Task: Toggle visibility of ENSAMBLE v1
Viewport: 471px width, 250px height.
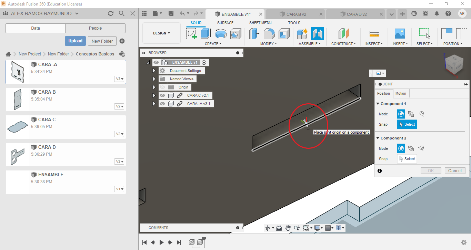Action: point(157,62)
